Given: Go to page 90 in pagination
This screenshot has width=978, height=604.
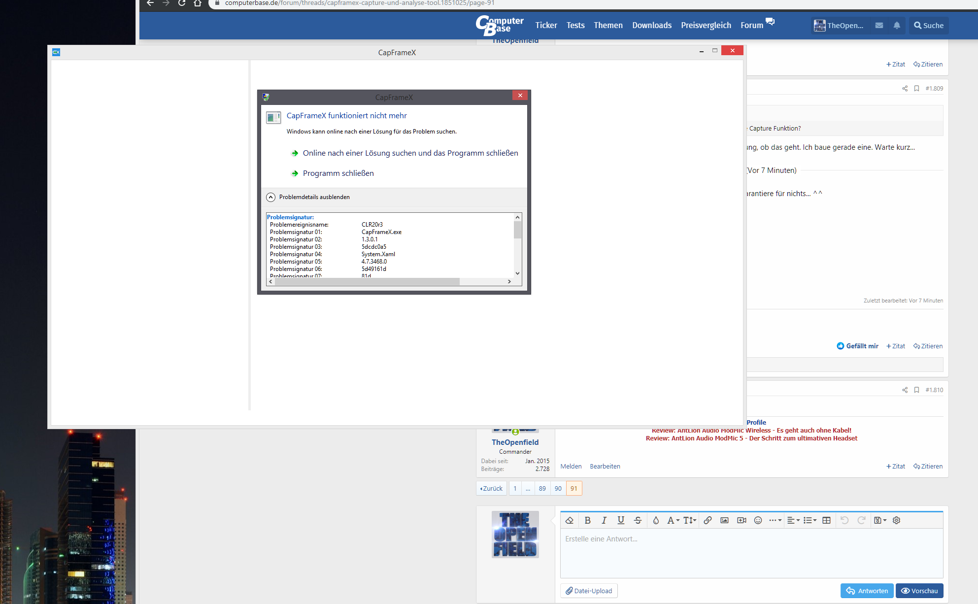Looking at the screenshot, I should pyautogui.click(x=558, y=488).
